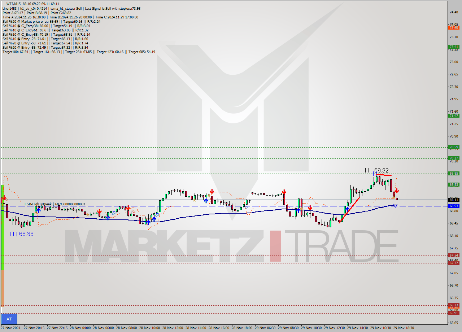Click the 28 Nov 12:00 time label

pyautogui.click(x=173, y=328)
